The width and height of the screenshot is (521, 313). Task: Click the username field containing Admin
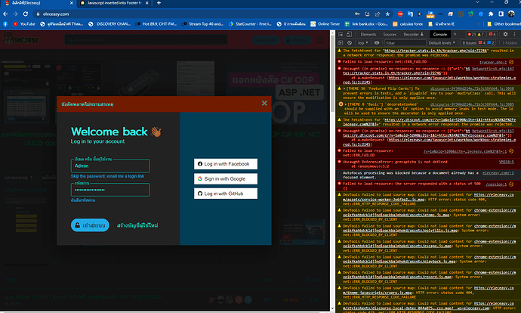[110, 166]
